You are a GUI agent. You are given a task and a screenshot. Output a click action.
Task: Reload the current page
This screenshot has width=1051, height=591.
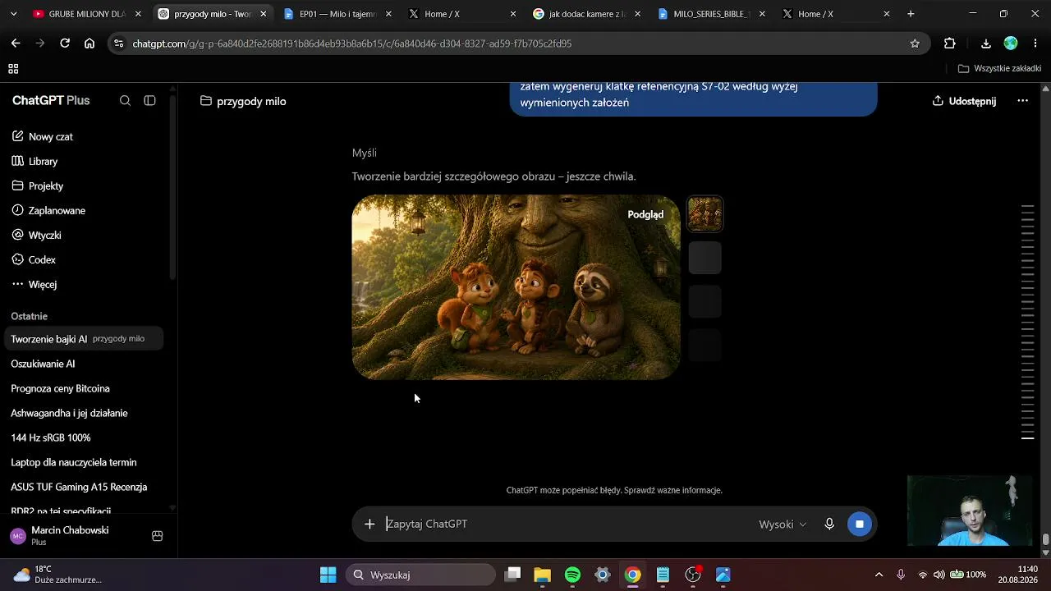[65, 44]
